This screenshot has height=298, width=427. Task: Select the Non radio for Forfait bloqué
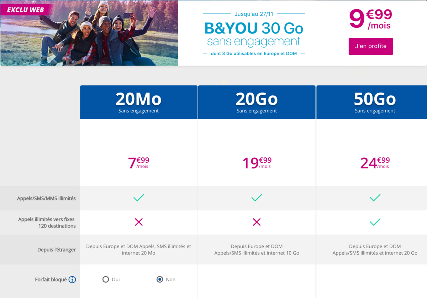(x=160, y=279)
